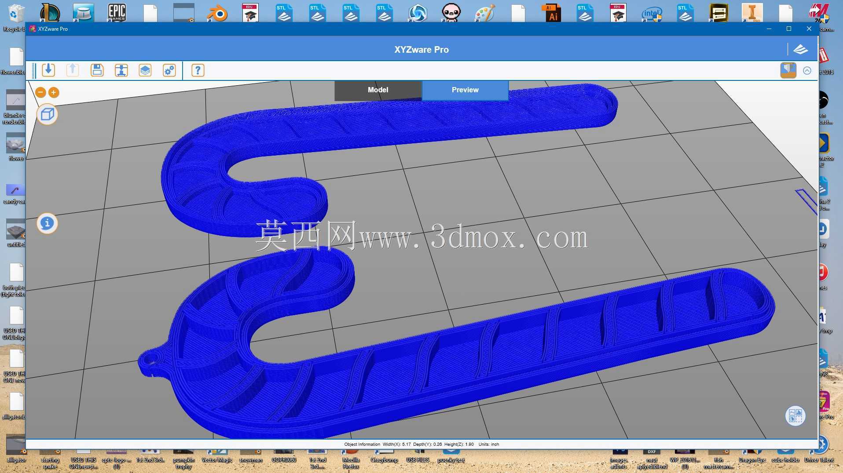Select the paint palette desktop icon
Screen dimensions: 843x473
485,12
